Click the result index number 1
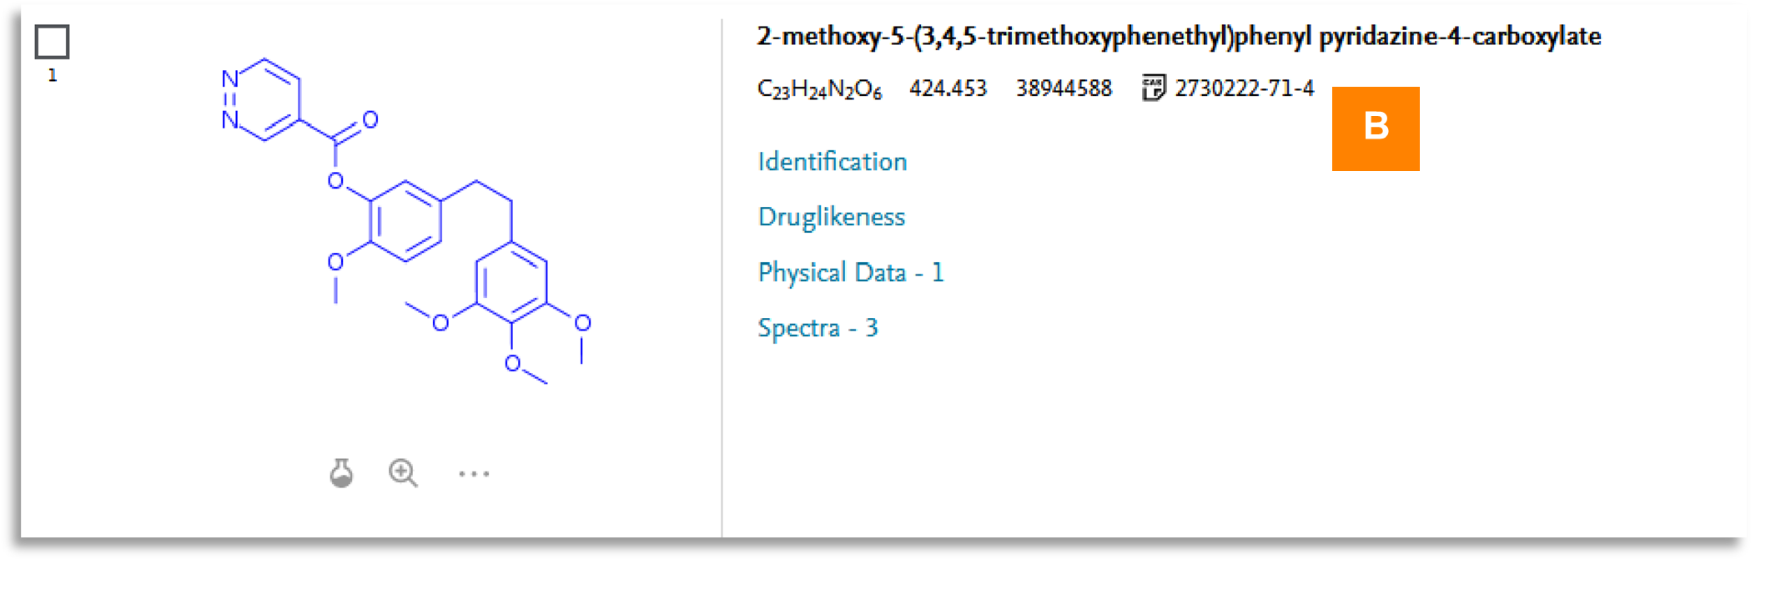Viewport: 1766px width, 595px height. click(x=53, y=76)
